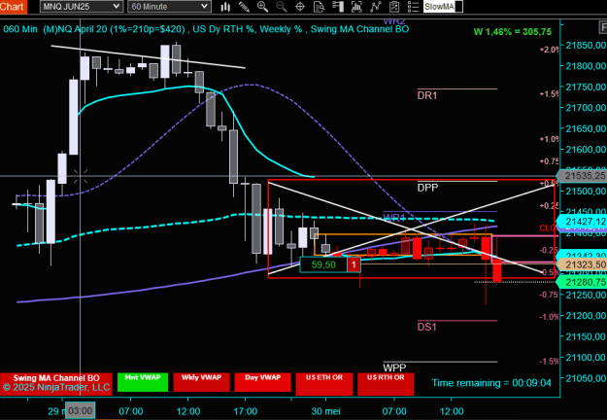Image resolution: width=607 pixels, height=420 pixels.
Task: Open the data box icon
Action: click(x=319, y=7)
